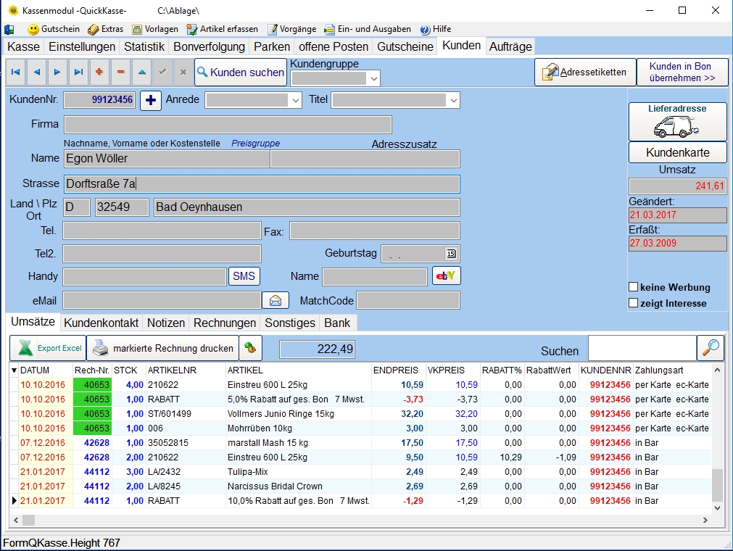Toggle zeigt Interesse checkbox
The width and height of the screenshot is (733, 551).
click(634, 303)
